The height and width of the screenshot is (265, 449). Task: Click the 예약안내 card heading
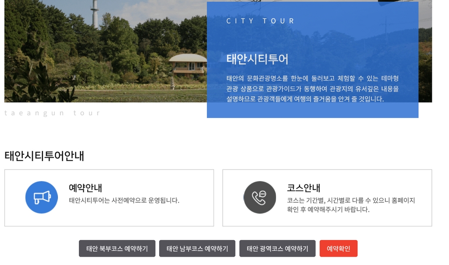pyautogui.click(x=86, y=188)
